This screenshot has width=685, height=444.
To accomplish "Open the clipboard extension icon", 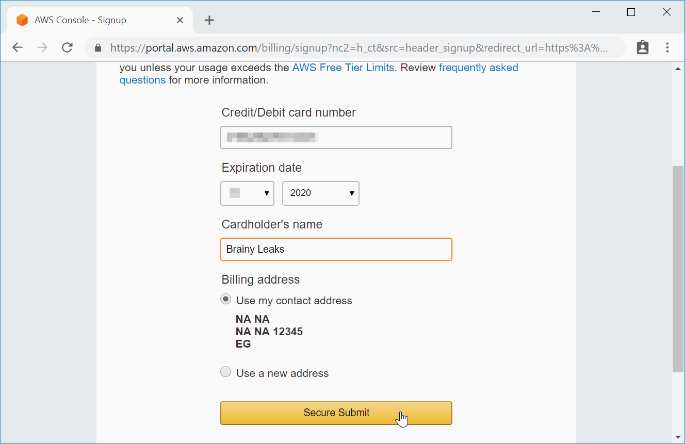I will (x=643, y=47).
